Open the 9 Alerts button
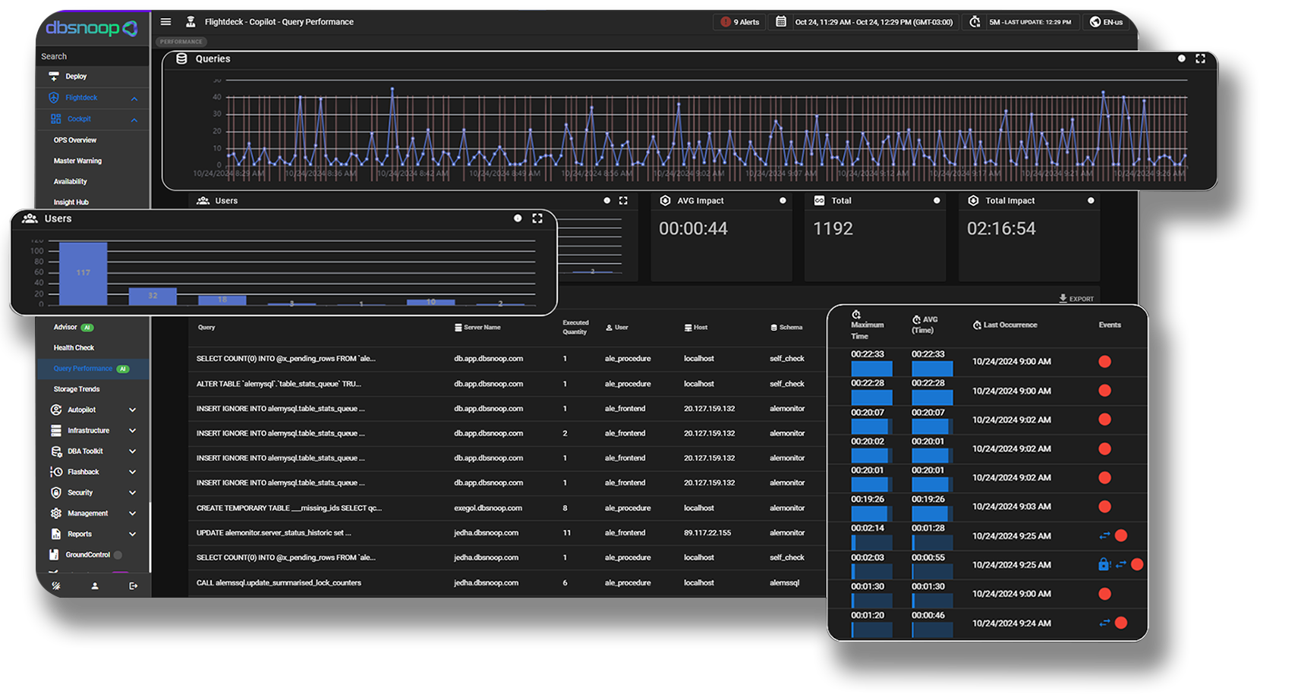 (740, 22)
